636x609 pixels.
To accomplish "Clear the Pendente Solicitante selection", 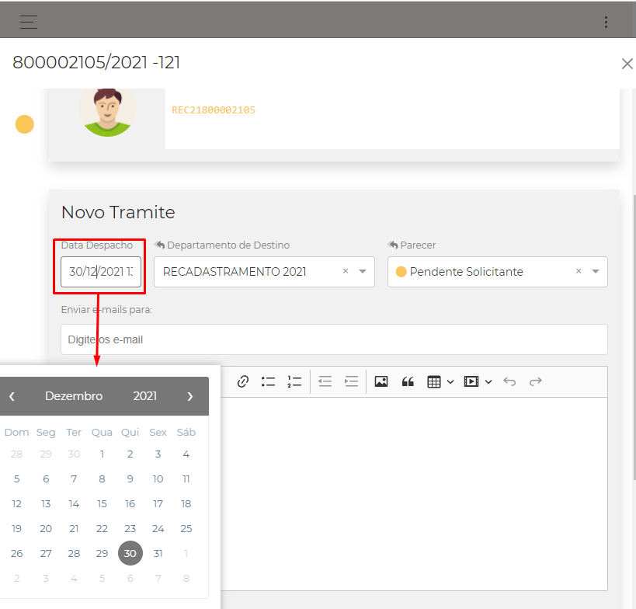I will click(579, 272).
